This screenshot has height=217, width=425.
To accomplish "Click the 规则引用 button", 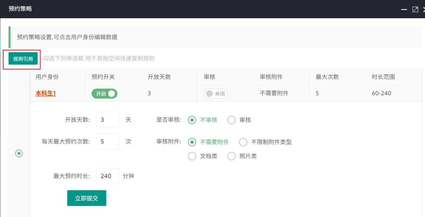I will pos(23,59).
